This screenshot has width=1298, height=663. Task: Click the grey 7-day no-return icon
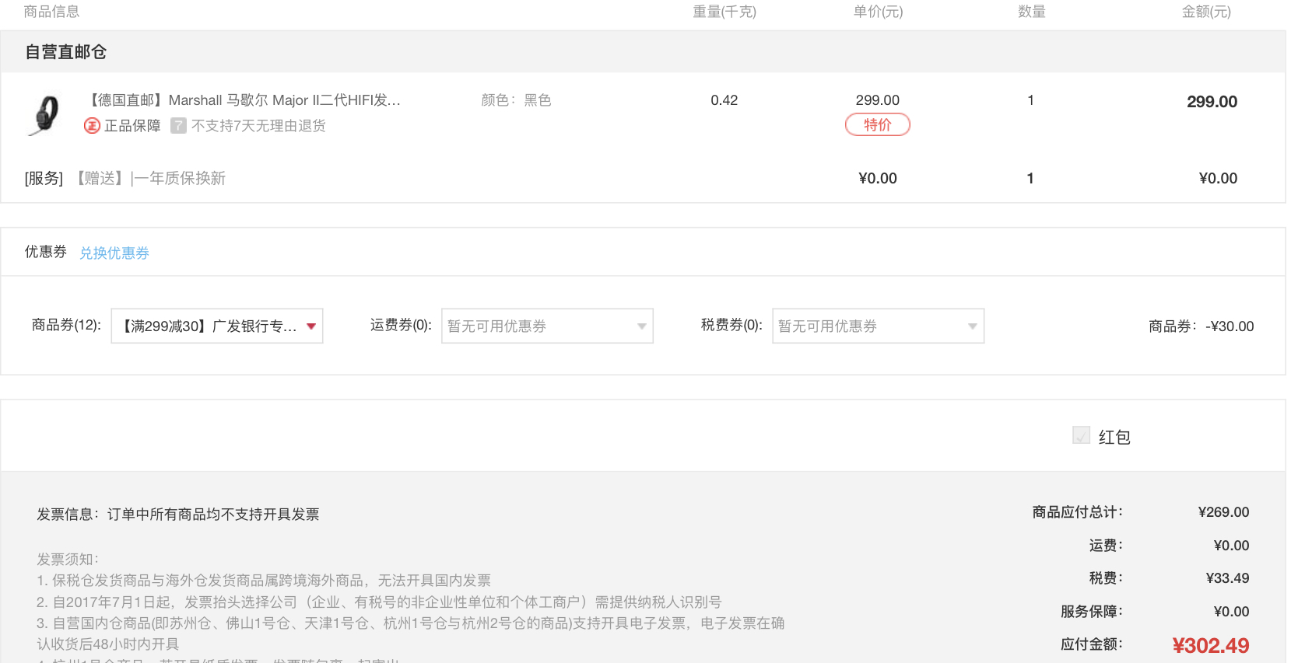pos(178,126)
